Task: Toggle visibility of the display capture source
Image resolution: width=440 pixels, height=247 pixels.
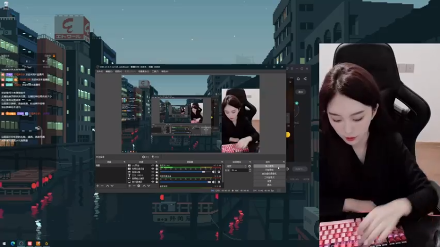Action: click(153, 182)
